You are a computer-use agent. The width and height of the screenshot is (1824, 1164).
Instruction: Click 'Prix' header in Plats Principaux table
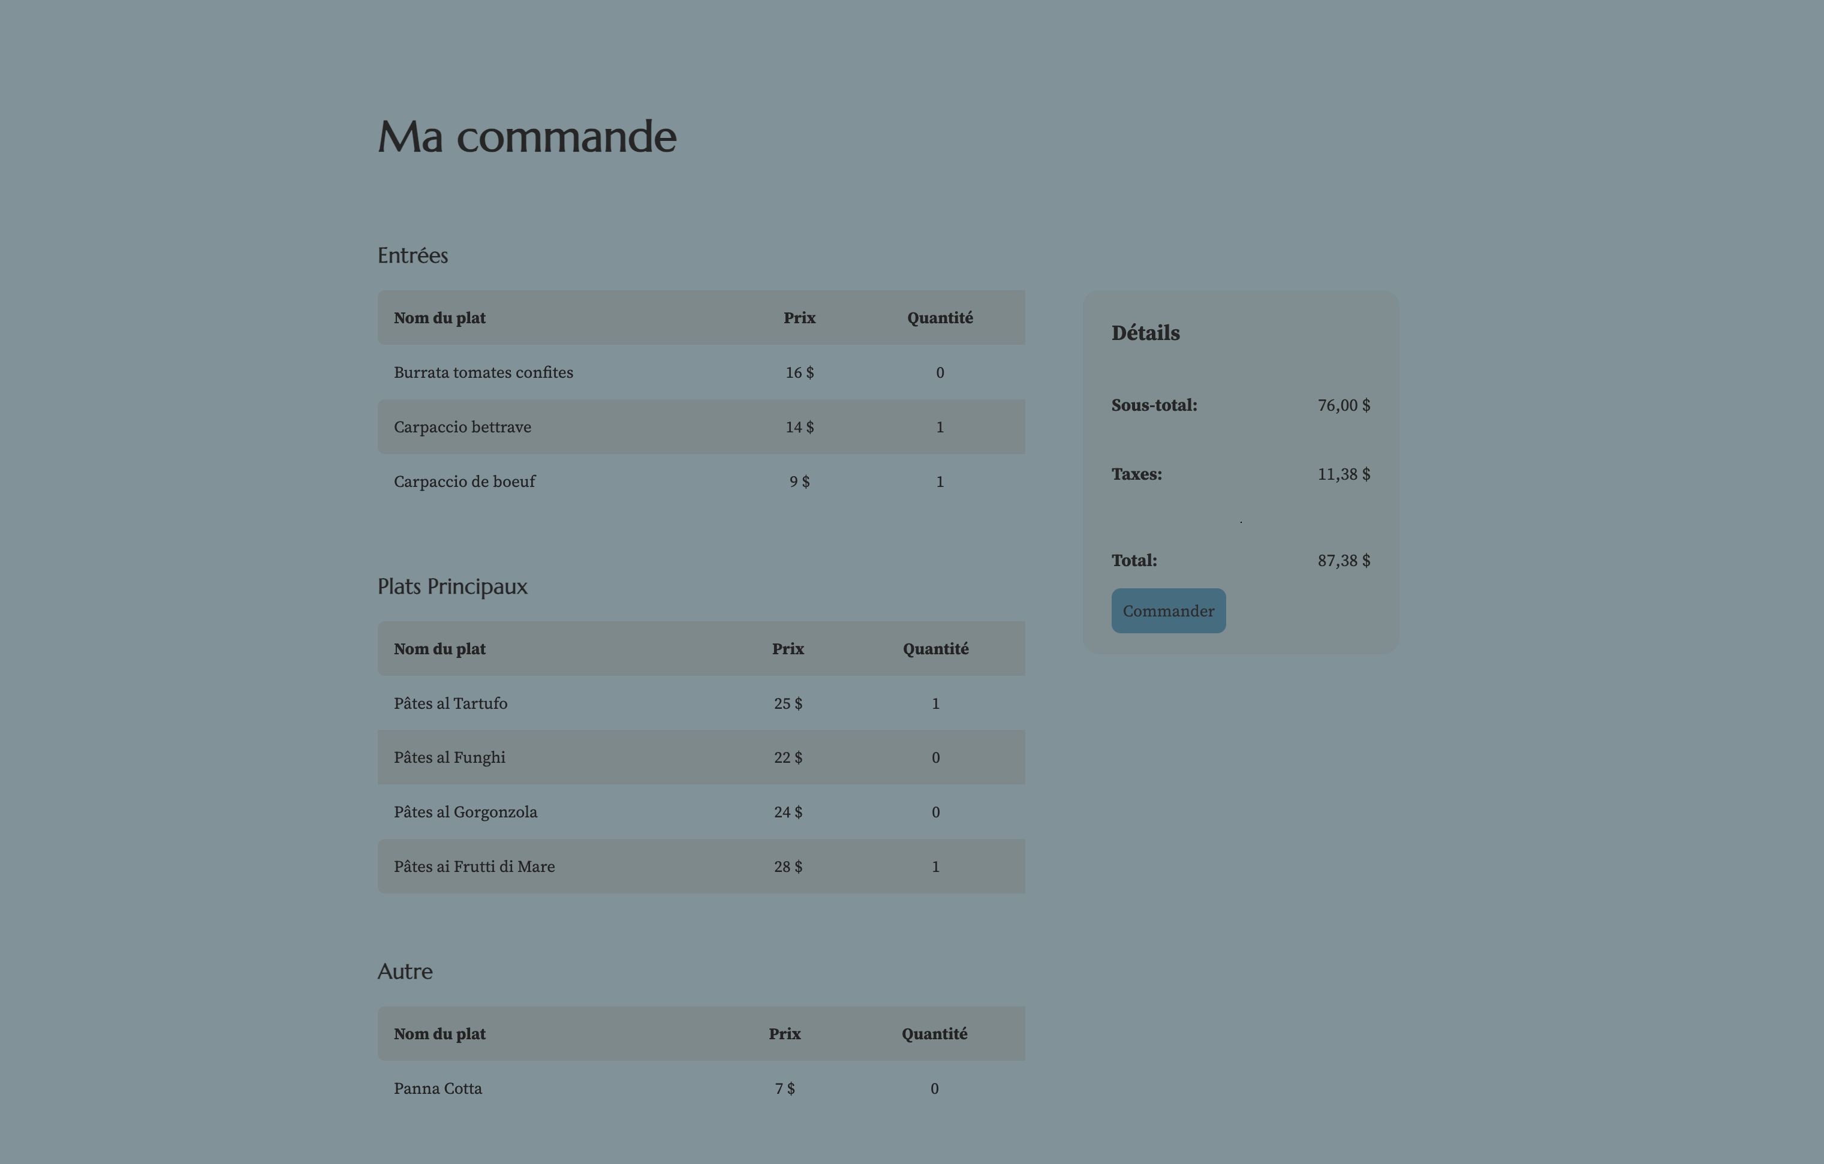pos(788,649)
